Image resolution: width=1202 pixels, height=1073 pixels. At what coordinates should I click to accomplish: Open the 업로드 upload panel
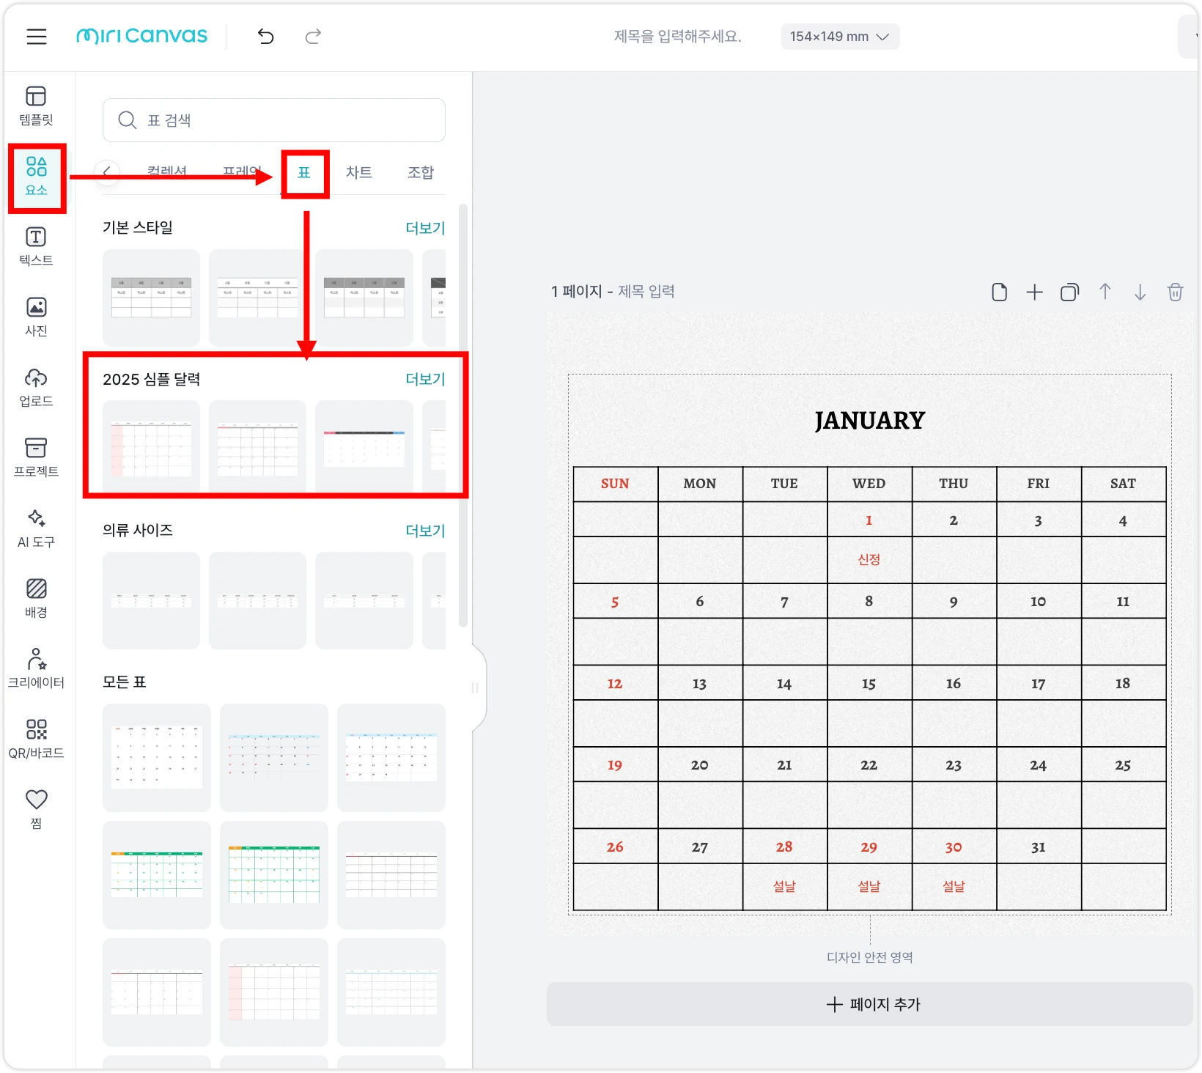pos(36,387)
